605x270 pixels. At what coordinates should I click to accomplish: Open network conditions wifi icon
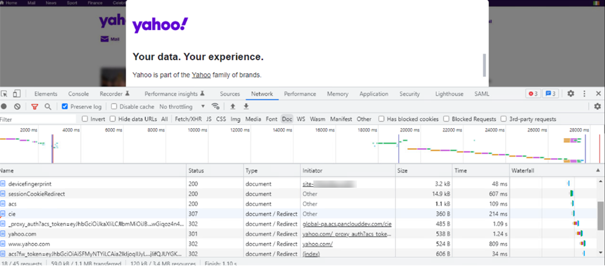215,107
